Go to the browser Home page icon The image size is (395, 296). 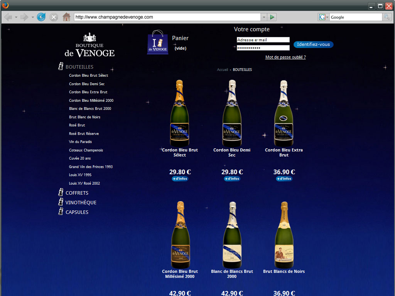pos(66,17)
